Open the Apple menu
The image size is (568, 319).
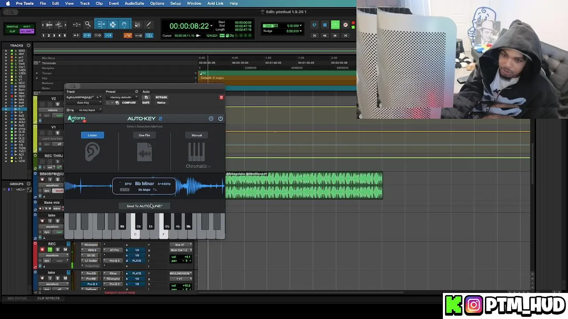(8, 4)
